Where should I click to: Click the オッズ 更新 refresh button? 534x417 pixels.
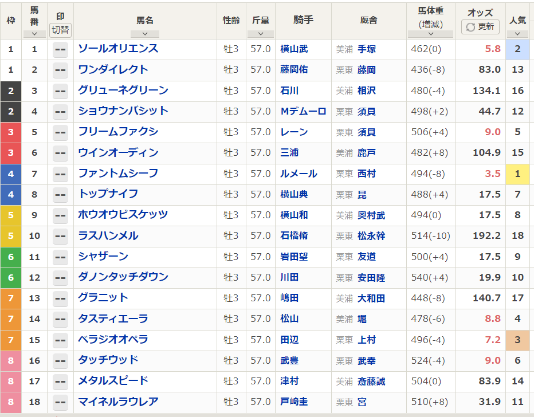click(x=480, y=27)
